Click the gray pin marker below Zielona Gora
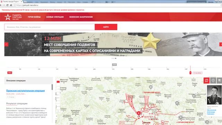 click(x=151, y=87)
